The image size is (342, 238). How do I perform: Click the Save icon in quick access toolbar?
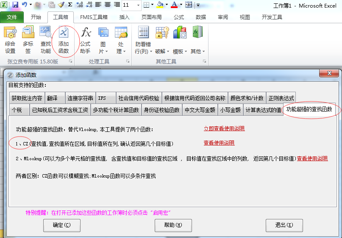click(15, 5)
